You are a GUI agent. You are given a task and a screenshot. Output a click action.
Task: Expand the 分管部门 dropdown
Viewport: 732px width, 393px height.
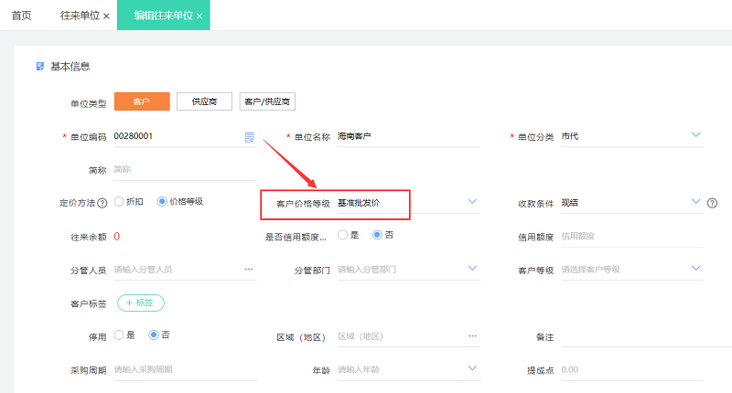point(472,269)
